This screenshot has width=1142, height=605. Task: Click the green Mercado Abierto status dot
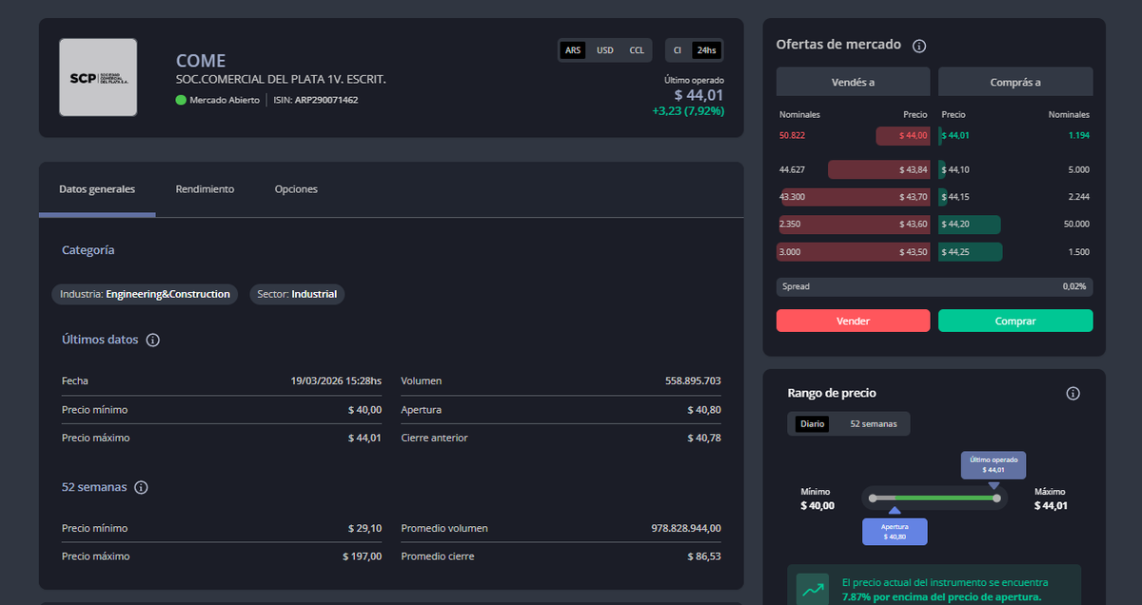pos(181,100)
